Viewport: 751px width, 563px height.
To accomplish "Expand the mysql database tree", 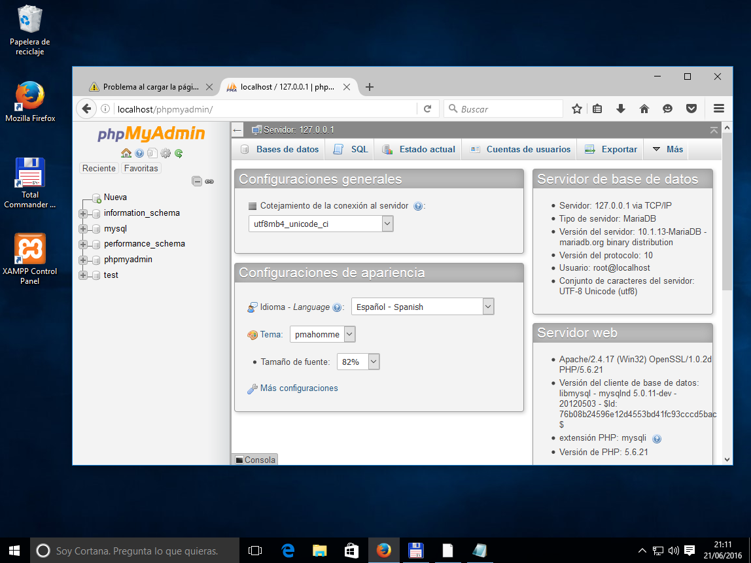I will (82, 228).
